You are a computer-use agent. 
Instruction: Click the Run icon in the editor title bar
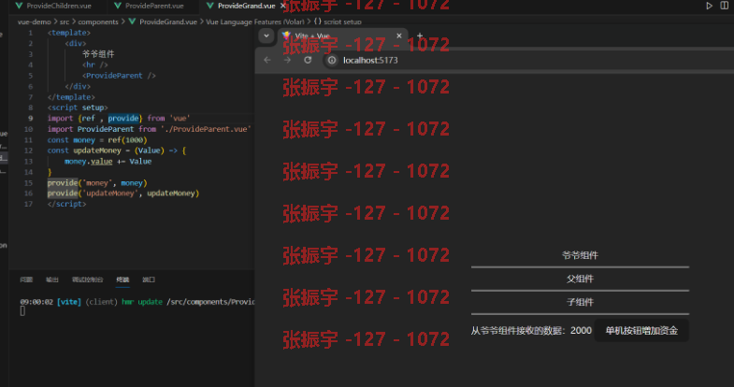pos(709,6)
